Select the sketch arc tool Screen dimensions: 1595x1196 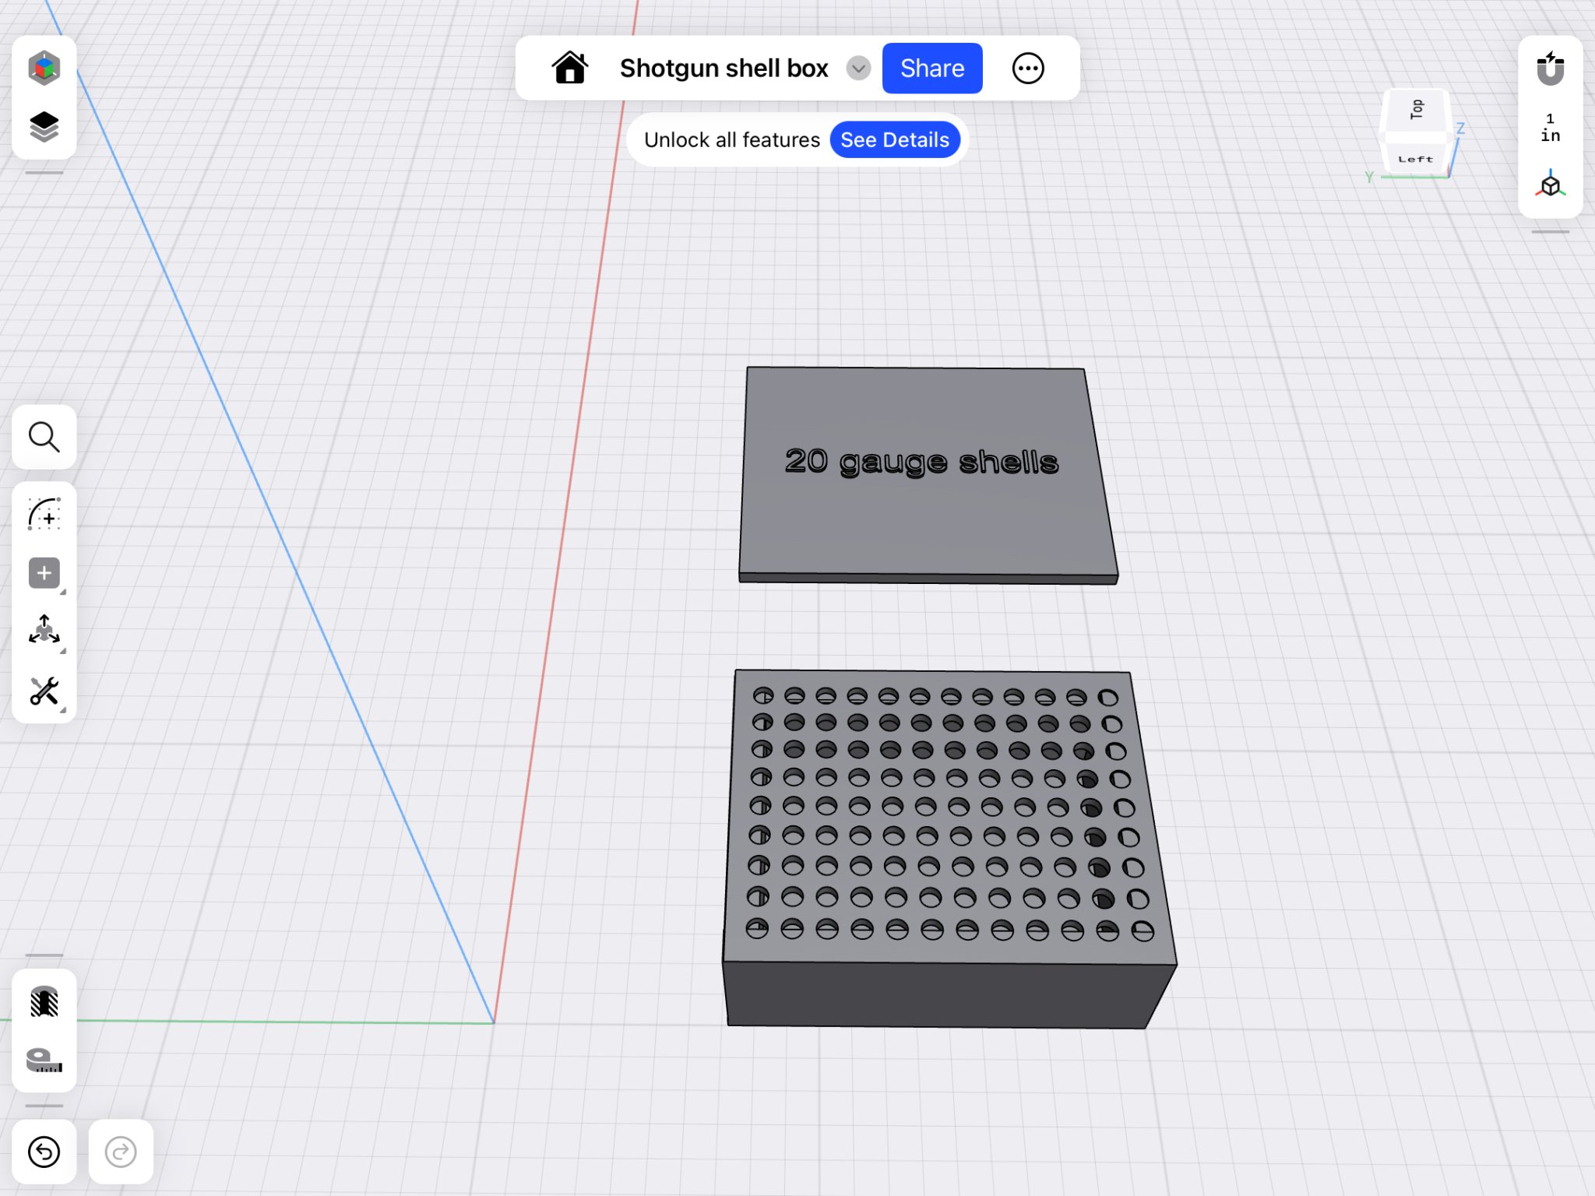44,515
